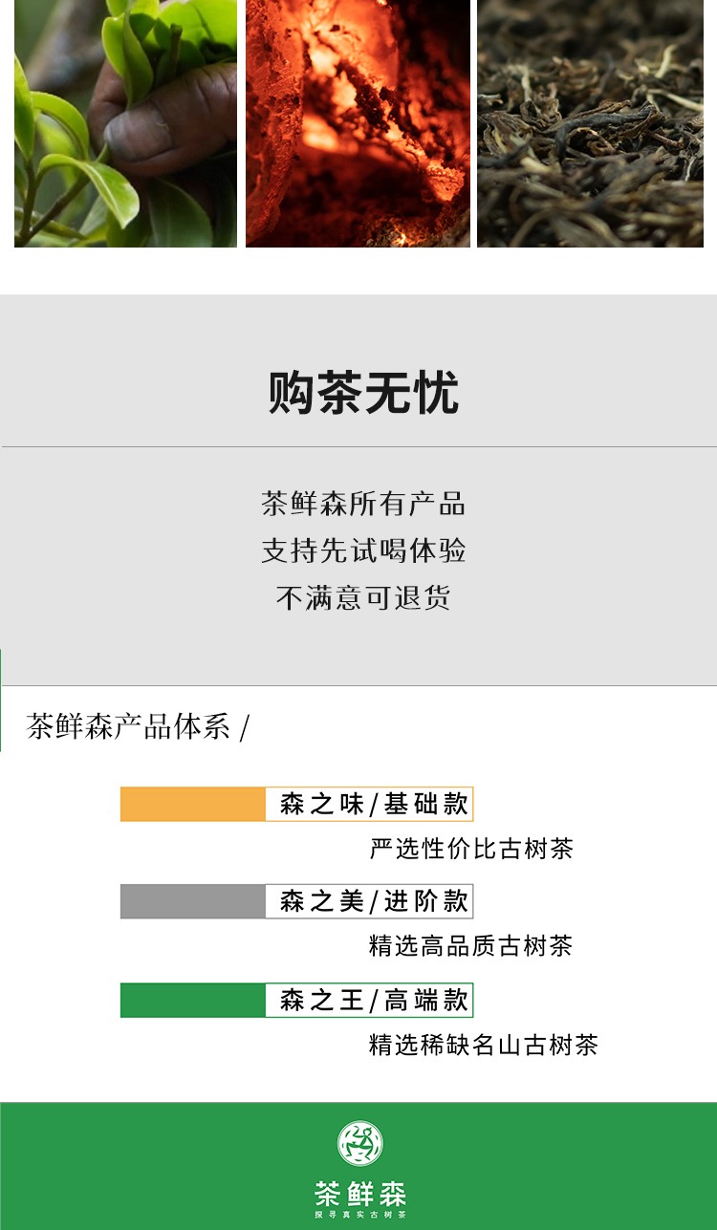This screenshot has height=1230, width=717.
Task: Open the dried tea leaves photo
Action: point(590,123)
